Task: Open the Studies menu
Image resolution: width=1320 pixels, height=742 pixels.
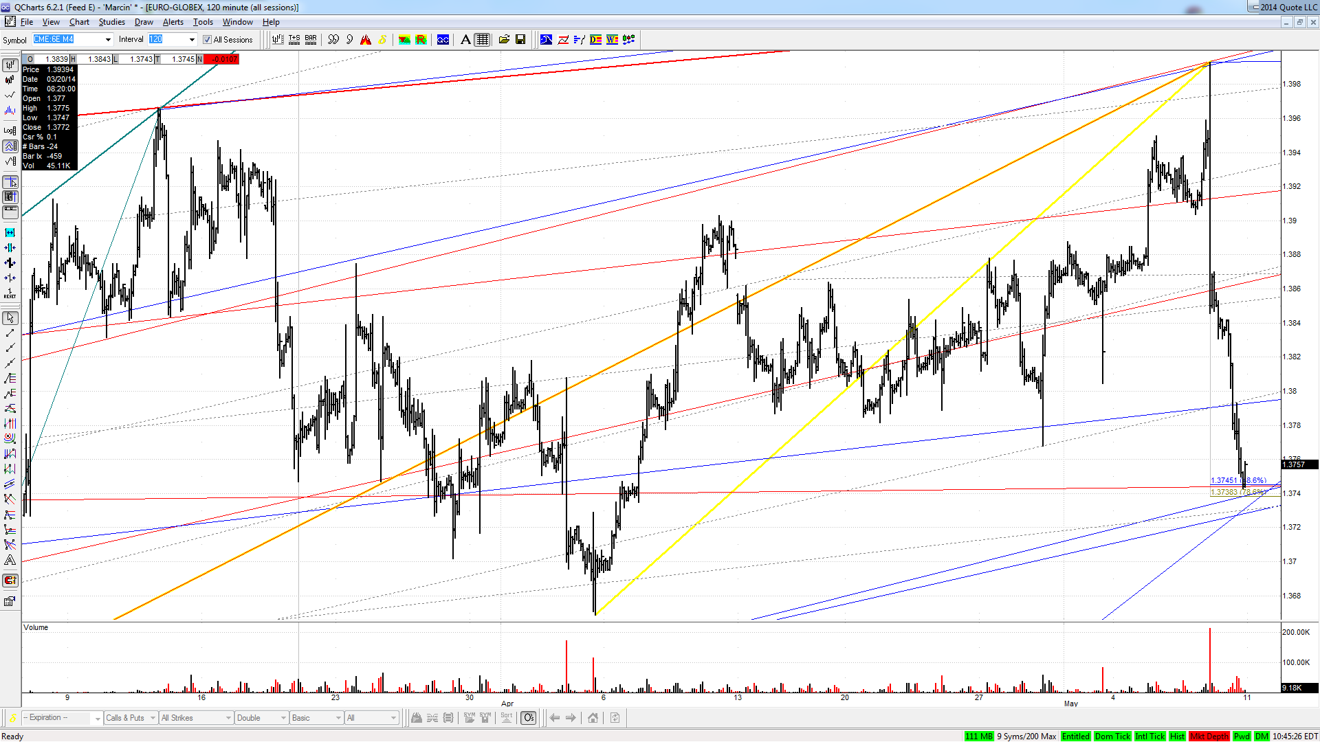Action: (x=111, y=22)
